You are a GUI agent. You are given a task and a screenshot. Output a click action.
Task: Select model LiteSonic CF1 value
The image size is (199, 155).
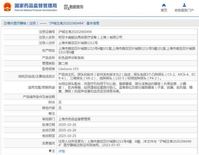pos(69,69)
